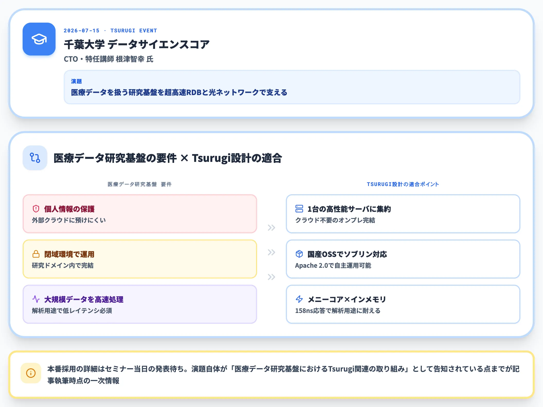Click the heading 千葉大学 データサイエンスコア
This screenshot has height=407, width=543.
[137, 44]
